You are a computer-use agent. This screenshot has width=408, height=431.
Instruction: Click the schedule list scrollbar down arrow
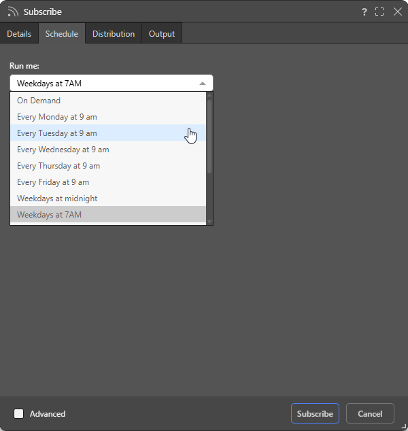209,222
